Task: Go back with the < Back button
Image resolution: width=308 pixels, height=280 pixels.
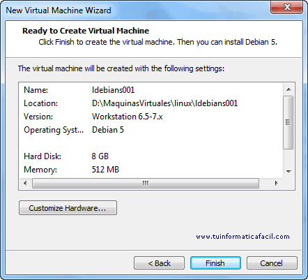Action: [159, 263]
